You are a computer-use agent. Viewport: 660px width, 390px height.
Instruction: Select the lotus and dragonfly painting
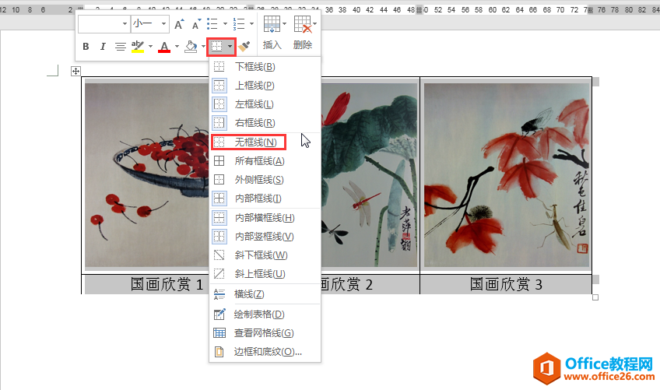369,175
